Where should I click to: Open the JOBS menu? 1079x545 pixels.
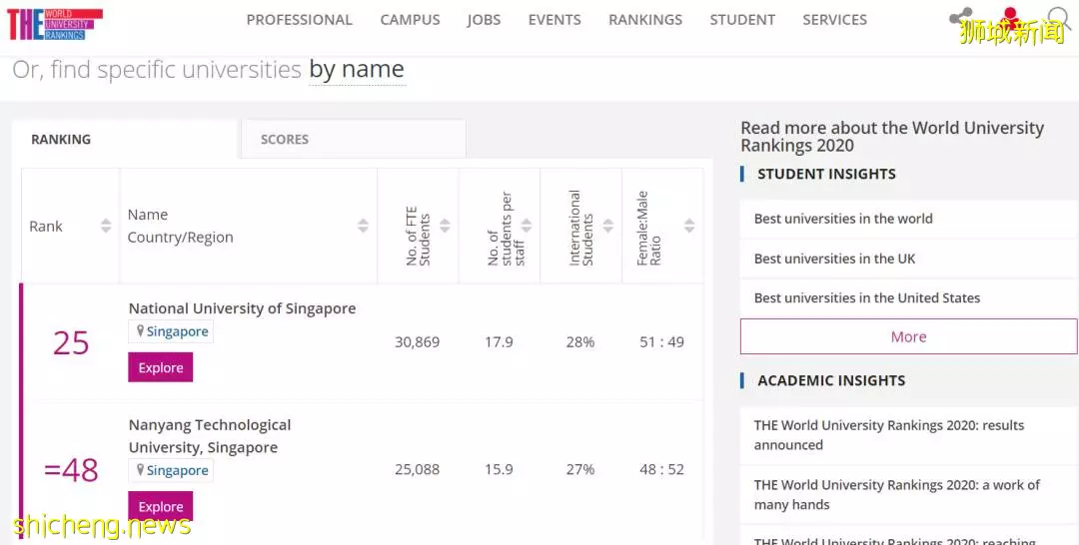[x=484, y=20]
